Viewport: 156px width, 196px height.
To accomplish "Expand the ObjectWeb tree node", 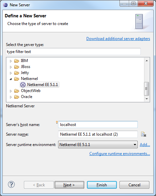I will click(x=11, y=91).
